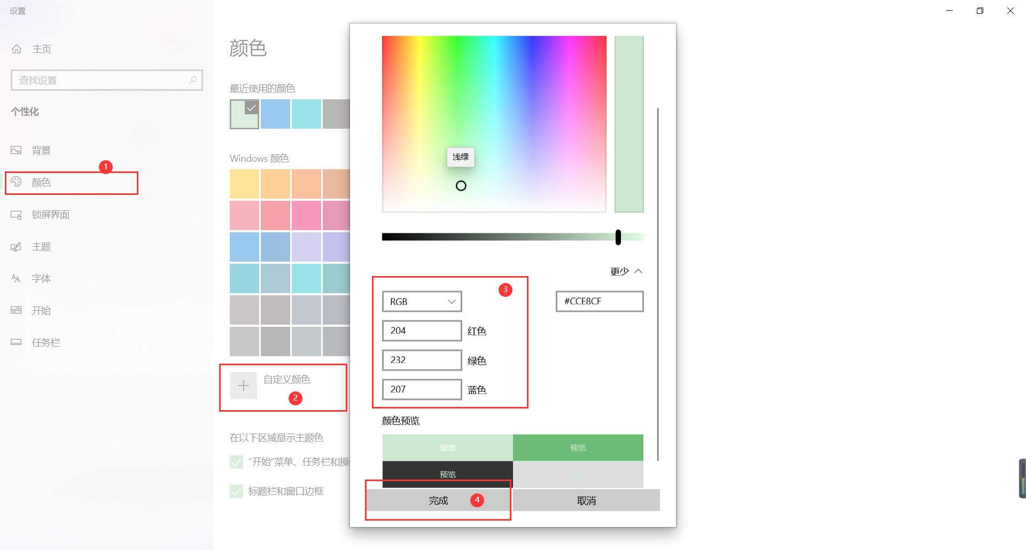Viewport: 1026px width, 550px height.
Task: Click the Home icon beside 主页
Action: (17, 49)
